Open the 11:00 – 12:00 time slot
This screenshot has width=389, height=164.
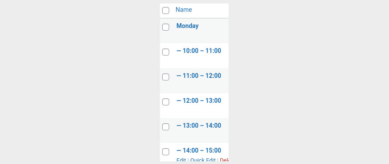(199, 76)
